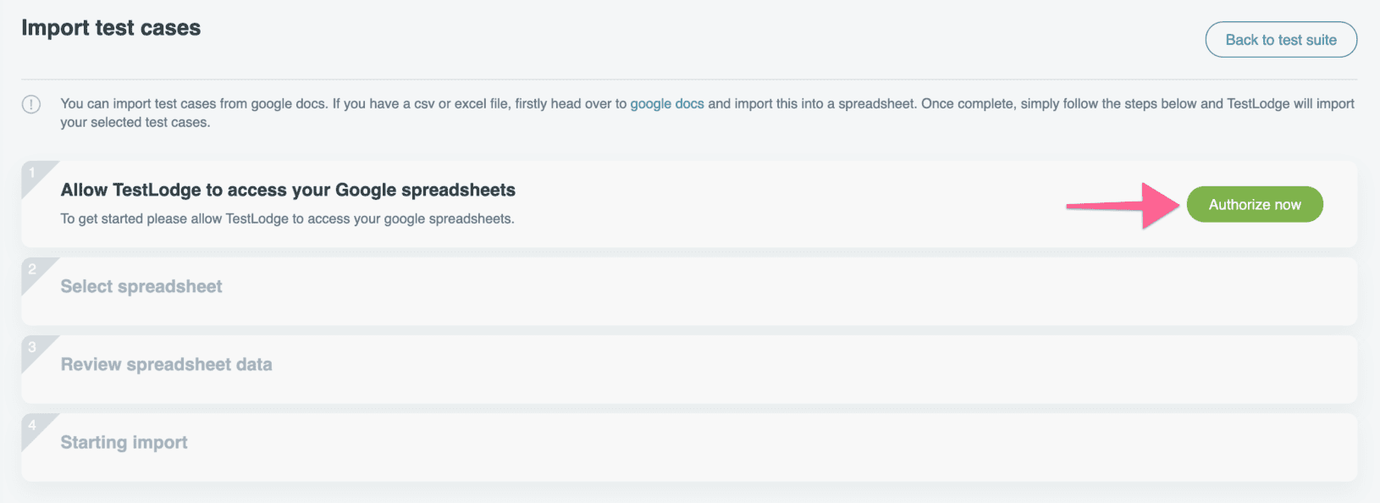The width and height of the screenshot is (1380, 503).
Task: Click the exclamation mark inside the info circle
Action: tap(31, 104)
